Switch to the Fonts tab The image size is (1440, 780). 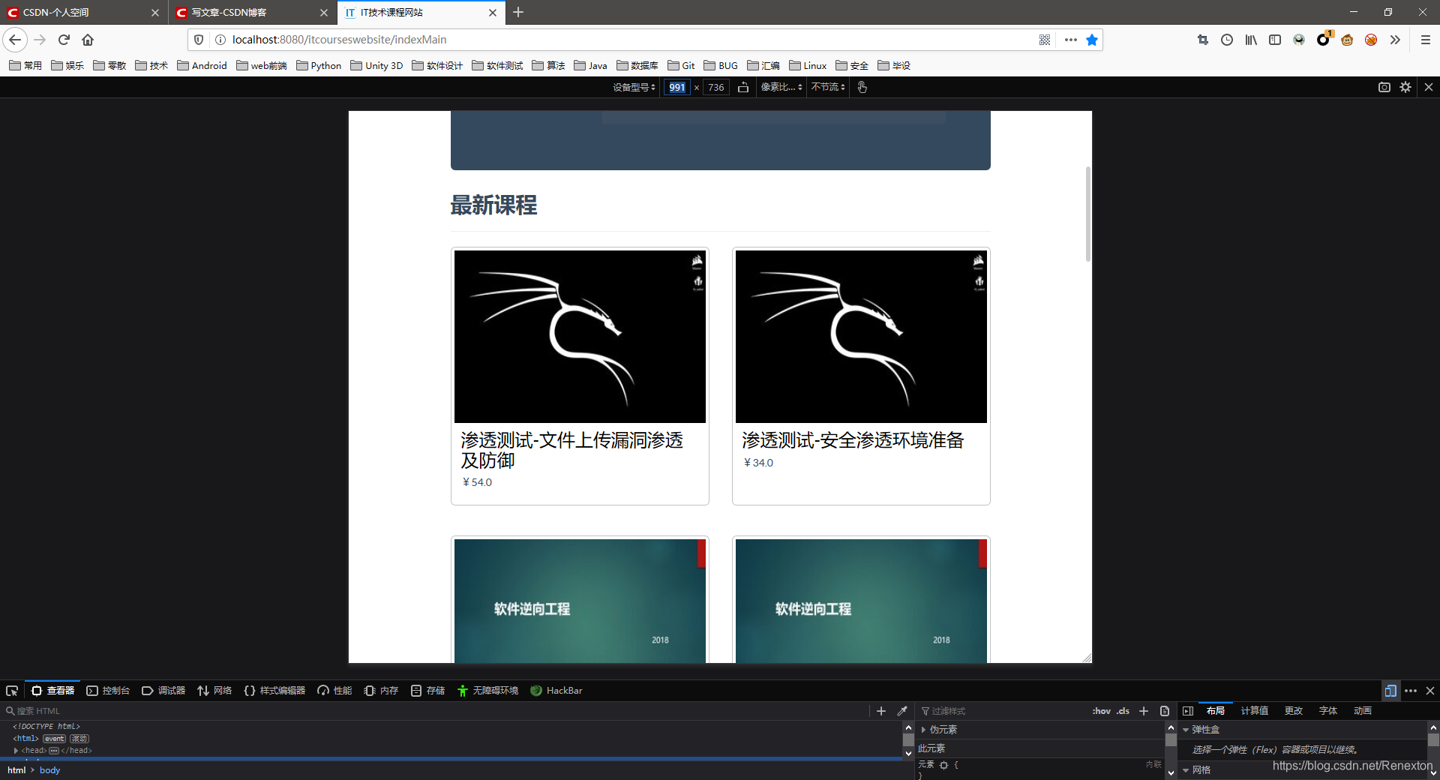click(x=1328, y=711)
